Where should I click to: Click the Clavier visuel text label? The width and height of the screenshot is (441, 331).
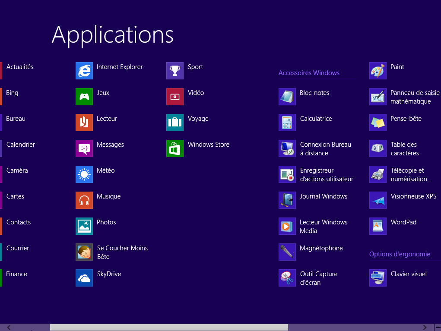(x=409, y=274)
